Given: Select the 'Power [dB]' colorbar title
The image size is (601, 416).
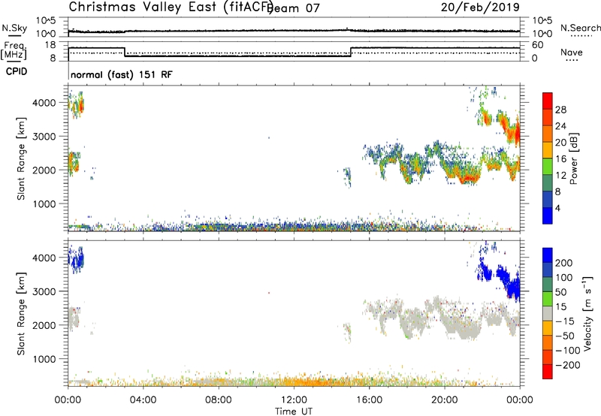Looking at the screenshot, I should point(573,158).
